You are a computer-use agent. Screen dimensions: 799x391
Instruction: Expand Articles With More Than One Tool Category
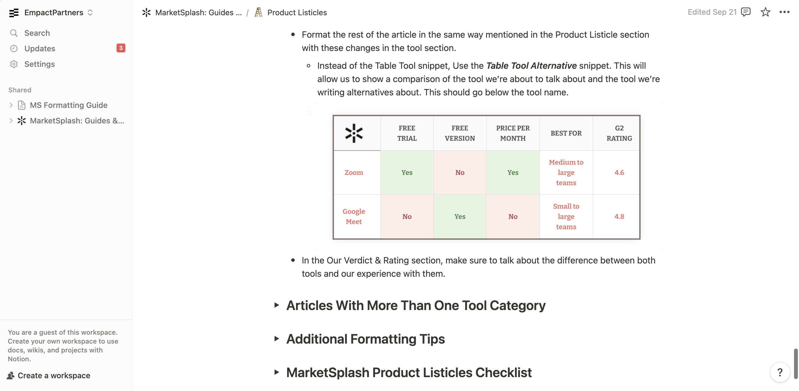[x=277, y=305]
